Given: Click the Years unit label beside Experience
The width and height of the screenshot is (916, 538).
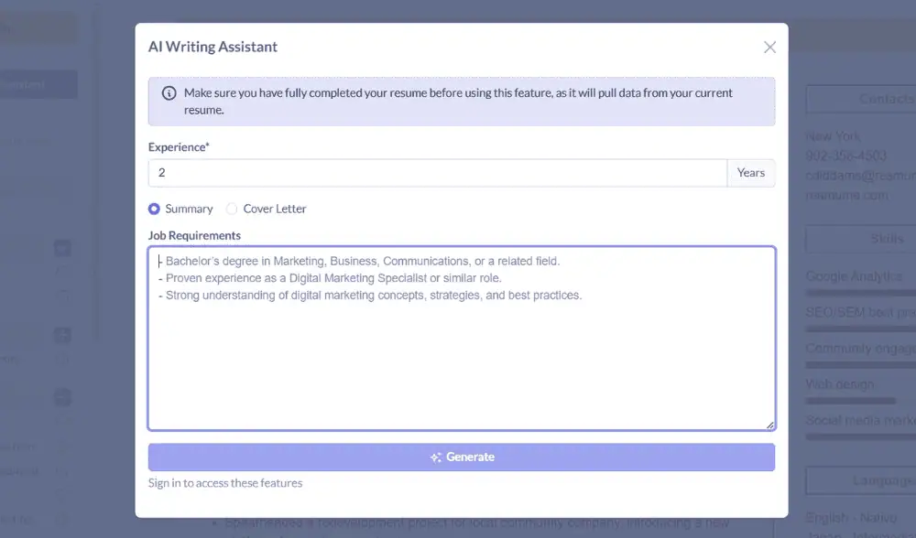Looking at the screenshot, I should tap(750, 173).
